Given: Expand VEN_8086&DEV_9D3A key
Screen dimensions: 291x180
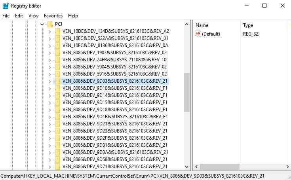Looking at the screenshot, I should click(x=49, y=153).
